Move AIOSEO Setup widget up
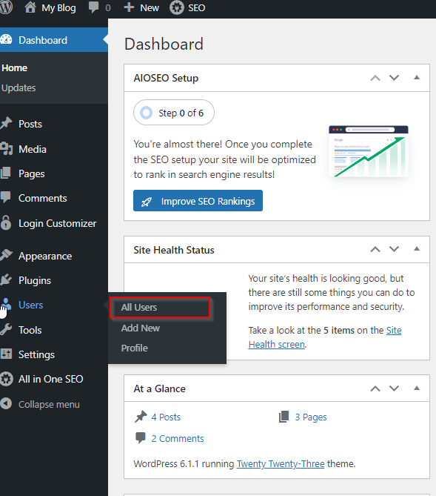436x496 pixels. point(375,78)
